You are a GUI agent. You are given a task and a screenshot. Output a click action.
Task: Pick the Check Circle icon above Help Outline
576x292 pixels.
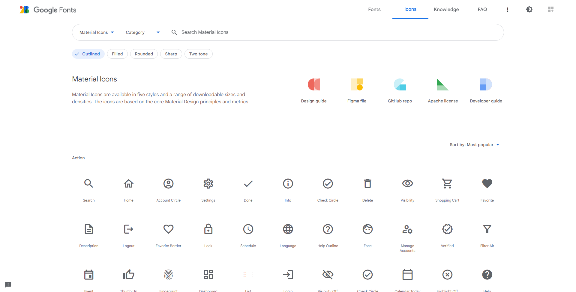click(x=328, y=183)
